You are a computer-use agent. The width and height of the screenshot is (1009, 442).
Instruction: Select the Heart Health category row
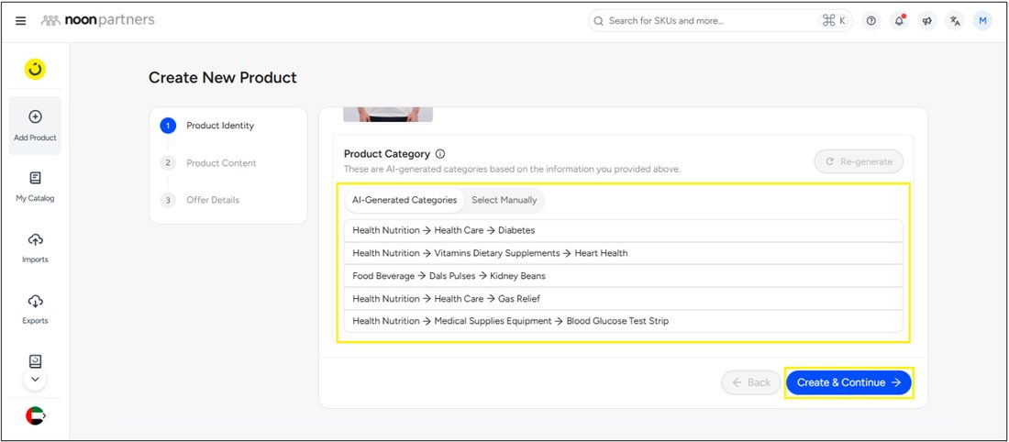point(623,253)
